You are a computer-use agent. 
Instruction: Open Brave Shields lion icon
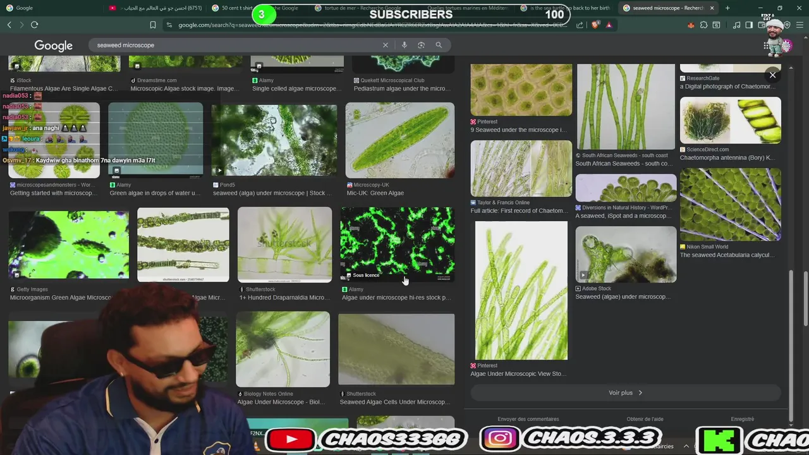pos(596,25)
